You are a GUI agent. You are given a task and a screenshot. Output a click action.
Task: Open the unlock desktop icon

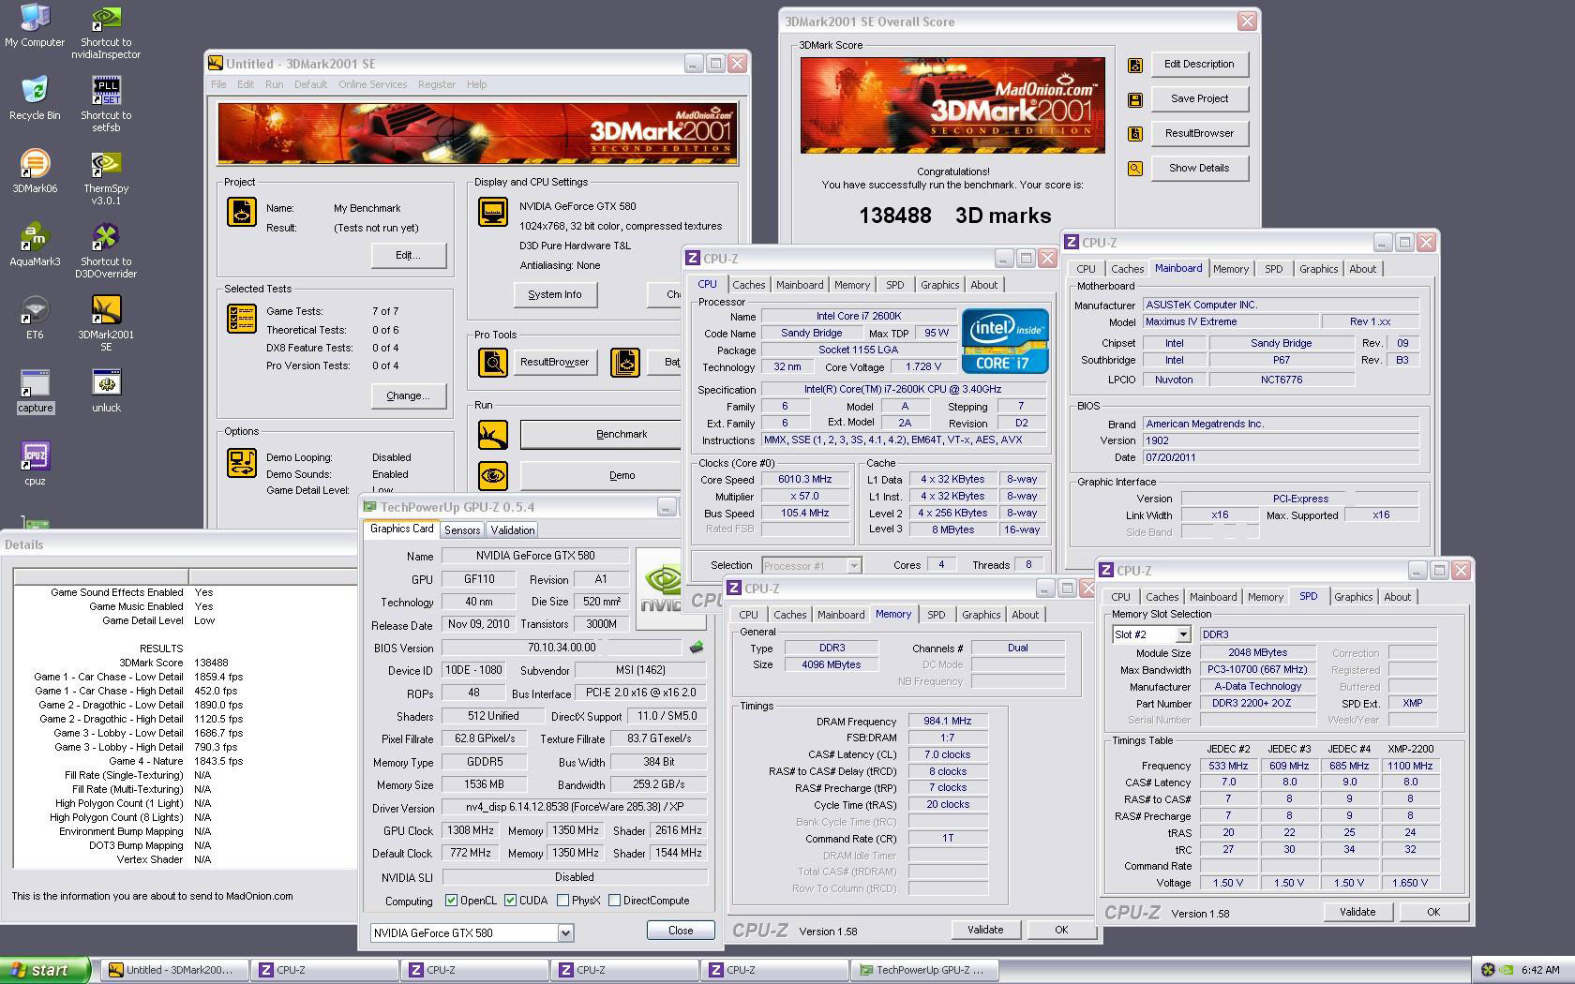point(106,391)
